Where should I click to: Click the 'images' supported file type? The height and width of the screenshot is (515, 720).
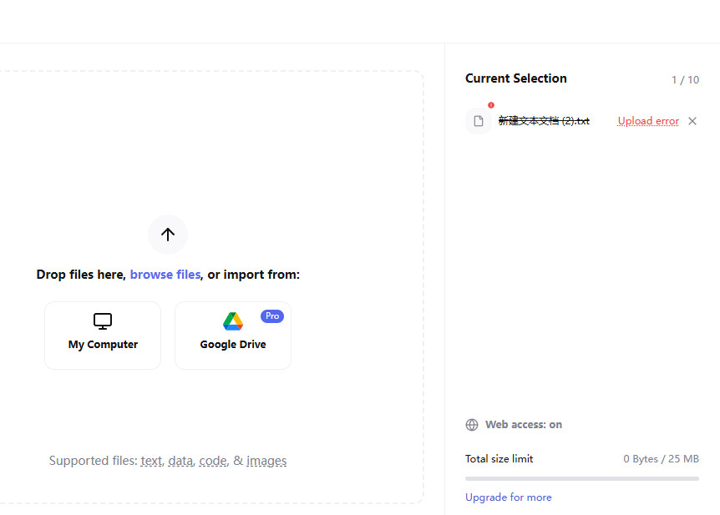pos(266,461)
